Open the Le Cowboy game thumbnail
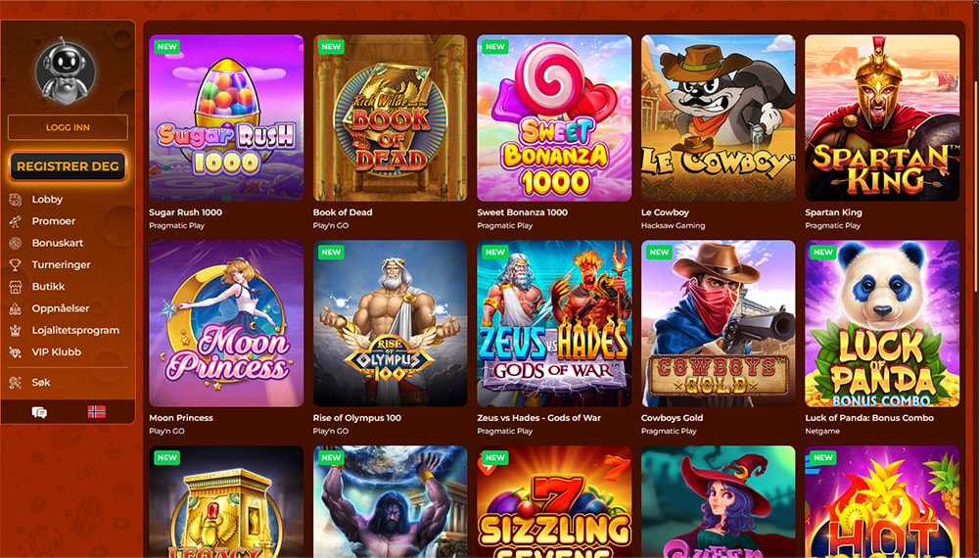 pos(718,118)
